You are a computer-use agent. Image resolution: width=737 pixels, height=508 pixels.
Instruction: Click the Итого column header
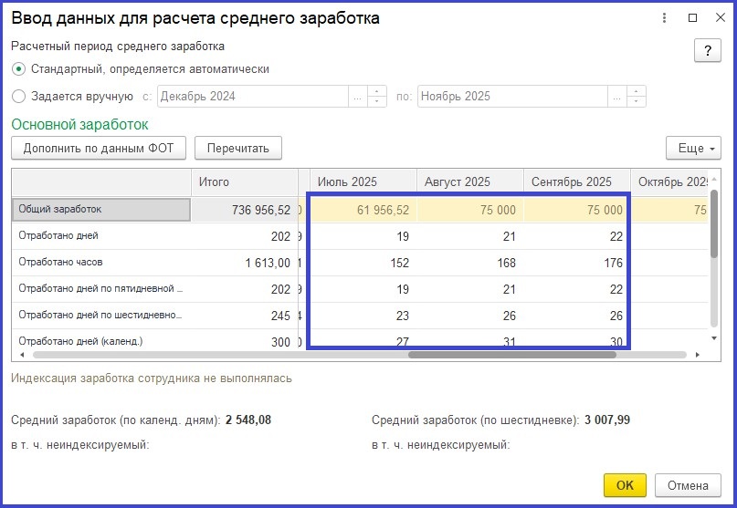click(x=244, y=182)
